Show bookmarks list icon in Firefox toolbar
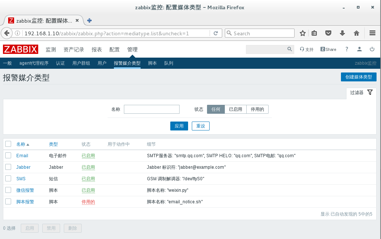Screen dimensions: 381x239 314,33
